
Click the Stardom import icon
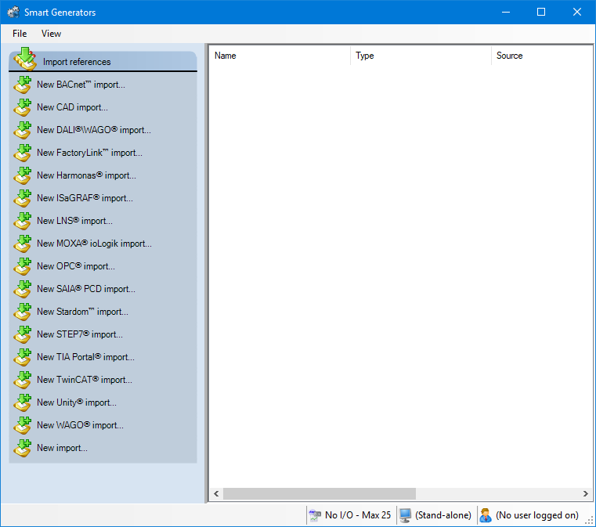(23, 312)
